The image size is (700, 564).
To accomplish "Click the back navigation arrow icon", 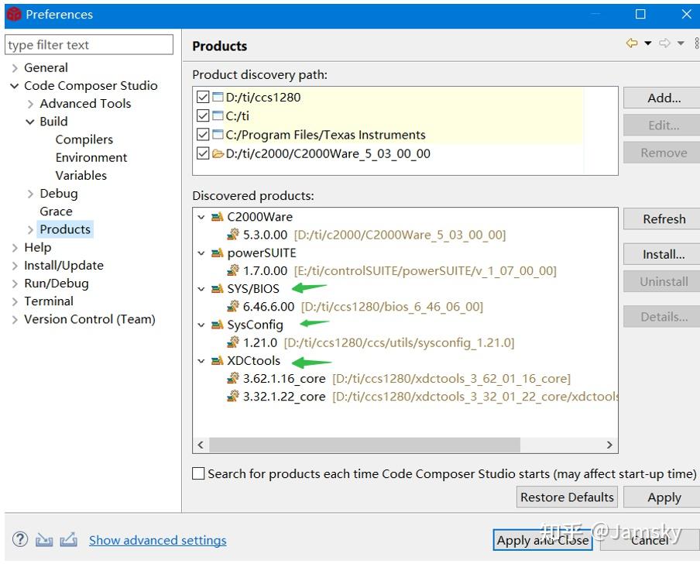I will tap(632, 43).
